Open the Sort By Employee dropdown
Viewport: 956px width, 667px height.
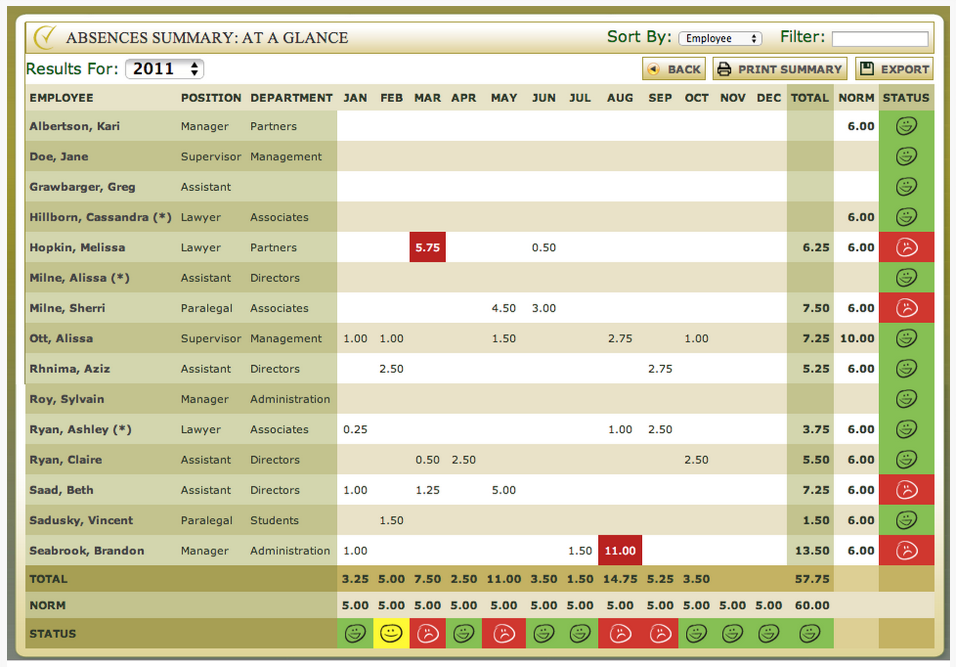pyautogui.click(x=720, y=39)
